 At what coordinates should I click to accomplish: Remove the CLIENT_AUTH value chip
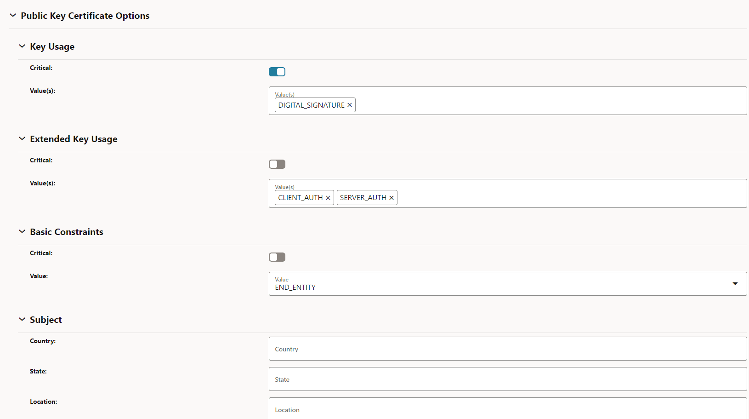(x=328, y=197)
